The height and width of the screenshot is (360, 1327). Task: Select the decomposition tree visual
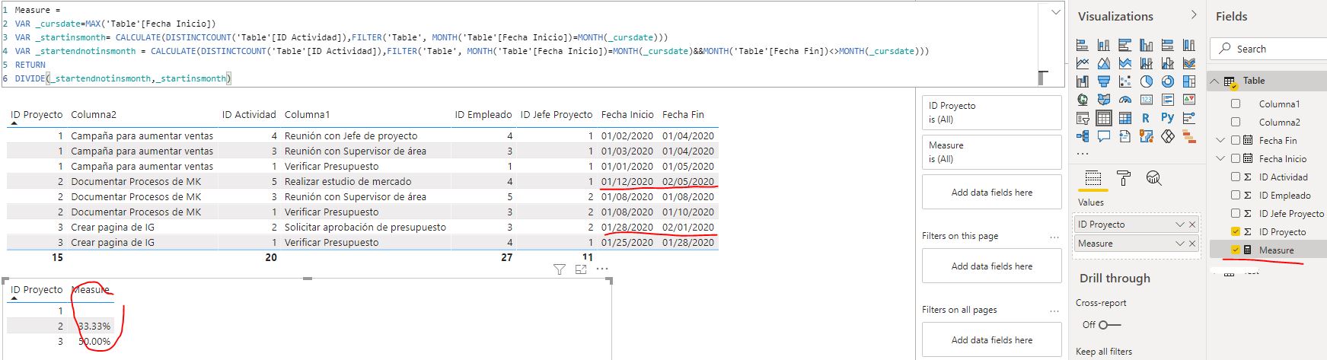point(1083,136)
